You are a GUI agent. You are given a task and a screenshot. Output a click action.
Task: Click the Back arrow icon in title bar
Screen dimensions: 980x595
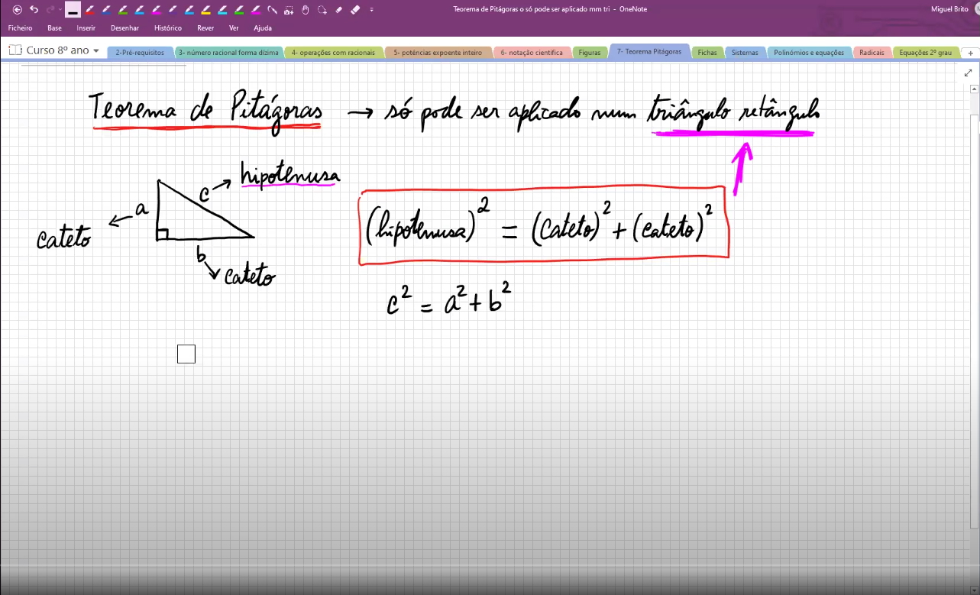point(18,10)
